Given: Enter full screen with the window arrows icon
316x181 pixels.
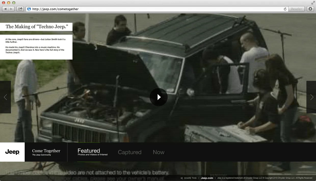Looking at the screenshot, I should pos(313,3).
